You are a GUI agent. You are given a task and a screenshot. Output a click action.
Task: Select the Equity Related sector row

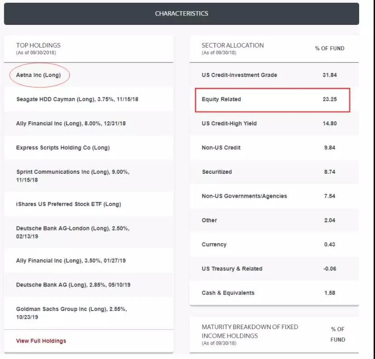221,99
